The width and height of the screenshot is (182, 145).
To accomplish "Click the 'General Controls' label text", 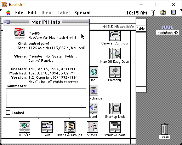I will pos(115,43).
